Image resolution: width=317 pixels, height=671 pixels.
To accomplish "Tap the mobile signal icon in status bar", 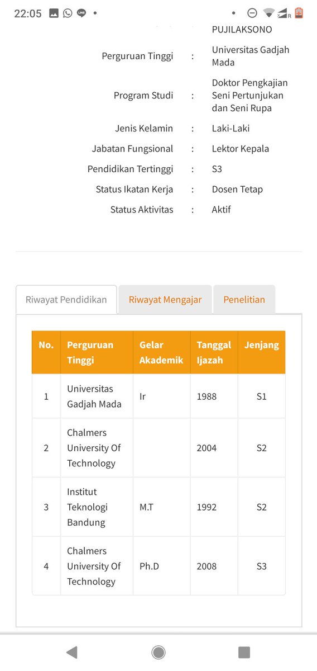I will click(x=284, y=13).
